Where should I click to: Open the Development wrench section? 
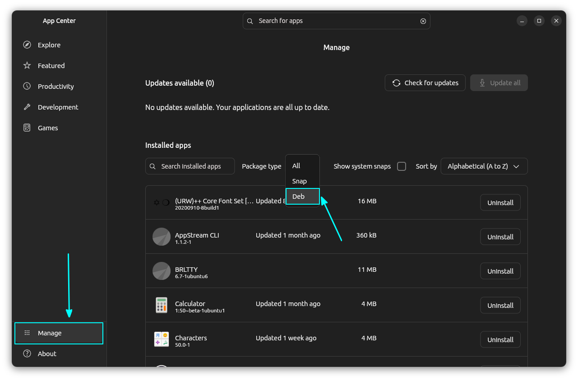pos(28,107)
